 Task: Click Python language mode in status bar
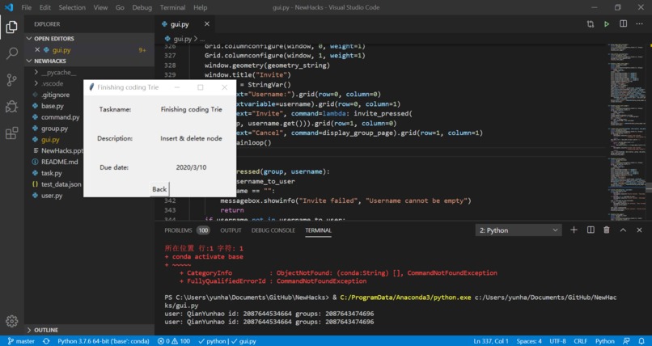[604, 341]
